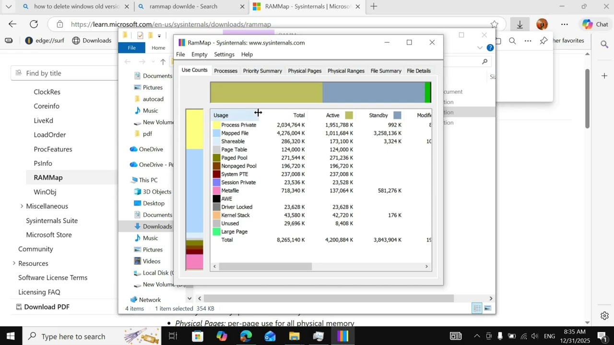Open the Empty menu in RamMap
This screenshot has height=345, width=614.
pyautogui.click(x=199, y=55)
